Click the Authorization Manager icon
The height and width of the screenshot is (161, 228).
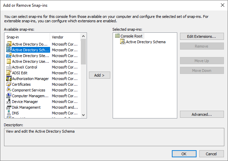point(9,79)
